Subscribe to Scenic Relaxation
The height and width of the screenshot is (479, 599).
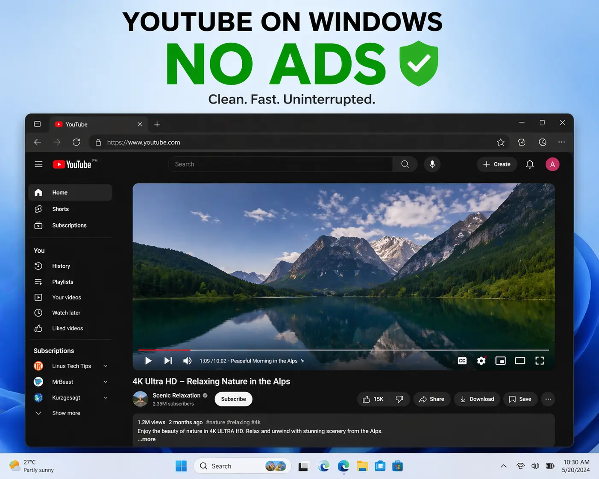(233, 399)
